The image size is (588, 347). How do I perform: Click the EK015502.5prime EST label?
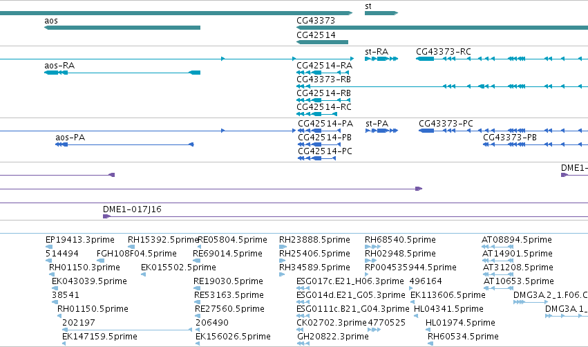click(178, 268)
